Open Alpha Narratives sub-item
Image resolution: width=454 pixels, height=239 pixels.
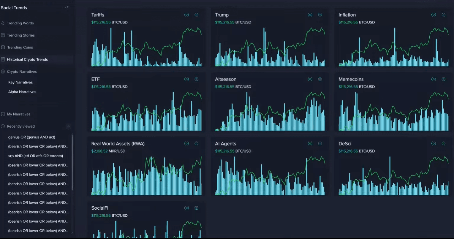(22, 92)
